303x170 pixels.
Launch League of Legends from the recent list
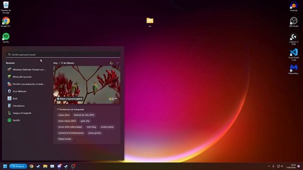pyautogui.click(x=27, y=113)
